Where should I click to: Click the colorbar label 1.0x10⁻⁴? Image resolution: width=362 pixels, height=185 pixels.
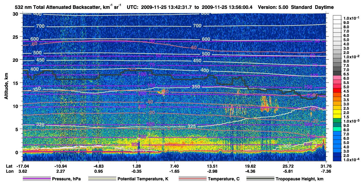(x=352, y=160)
